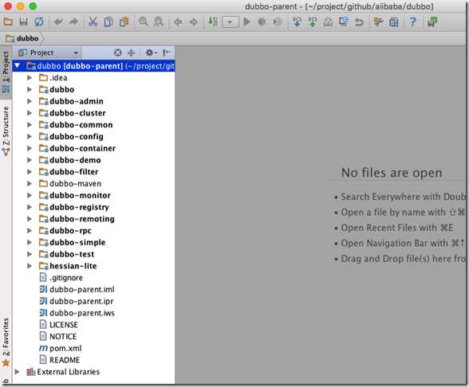Open the Project panel gear settings menu
Viewport: 469px width, 387px height.
click(151, 53)
